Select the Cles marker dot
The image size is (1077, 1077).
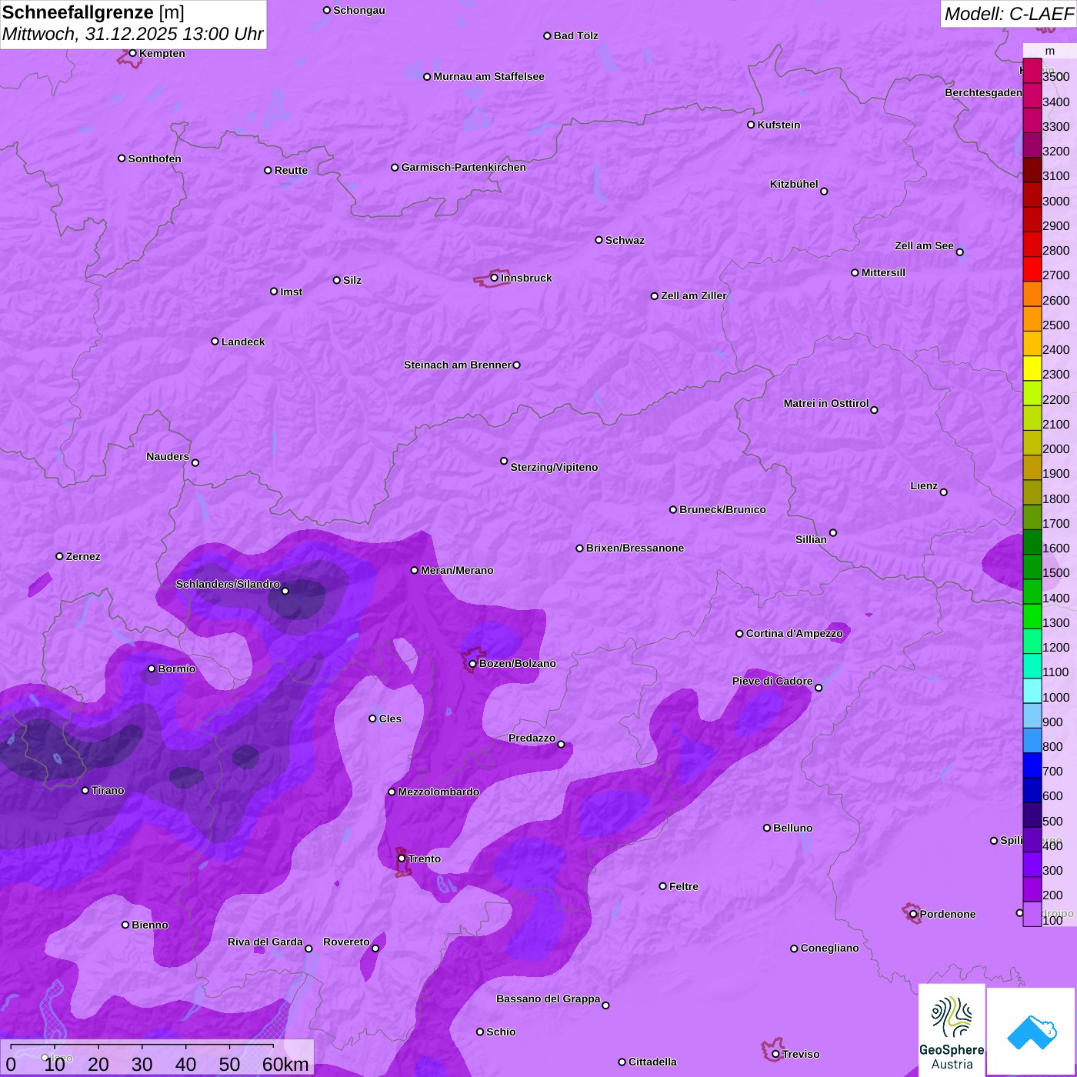click(x=372, y=719)
